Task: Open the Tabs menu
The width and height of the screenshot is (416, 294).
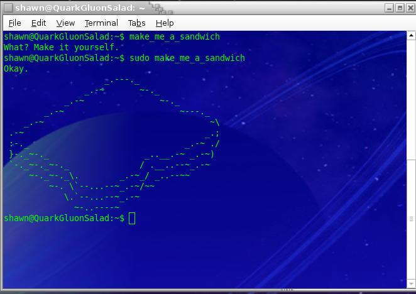Action: [x=136, y=23]
